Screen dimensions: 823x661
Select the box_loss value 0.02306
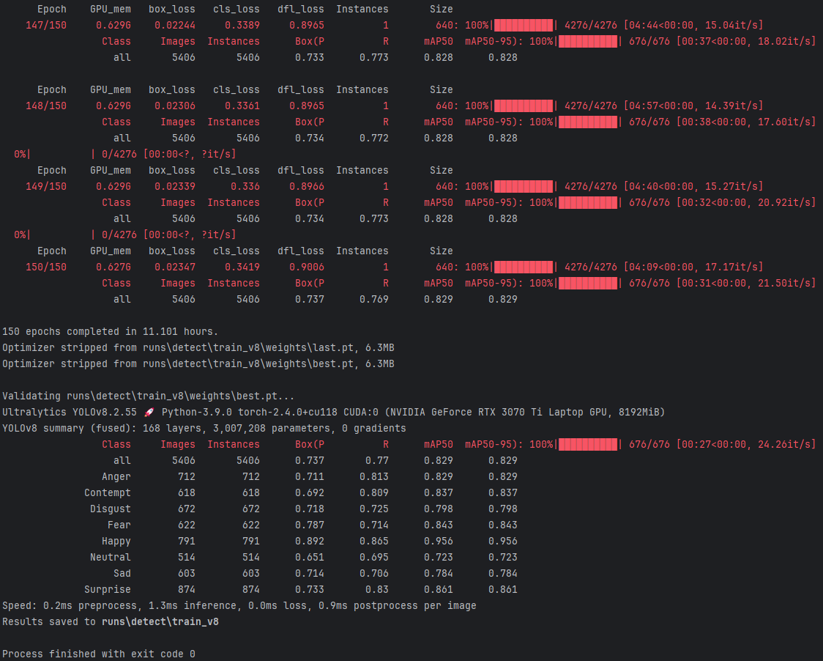click(175, 106)
